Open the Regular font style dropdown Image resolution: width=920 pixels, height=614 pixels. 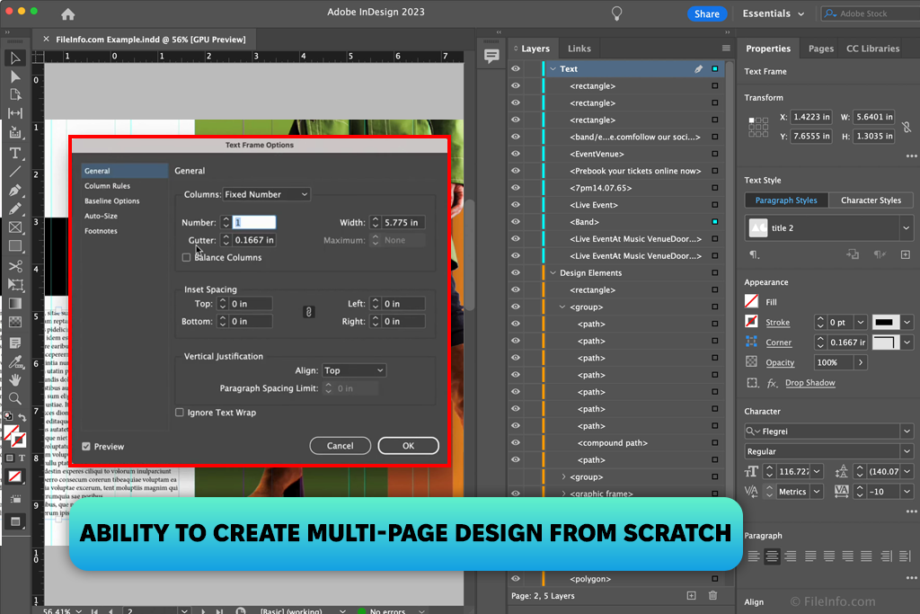[x=907, y=451]
